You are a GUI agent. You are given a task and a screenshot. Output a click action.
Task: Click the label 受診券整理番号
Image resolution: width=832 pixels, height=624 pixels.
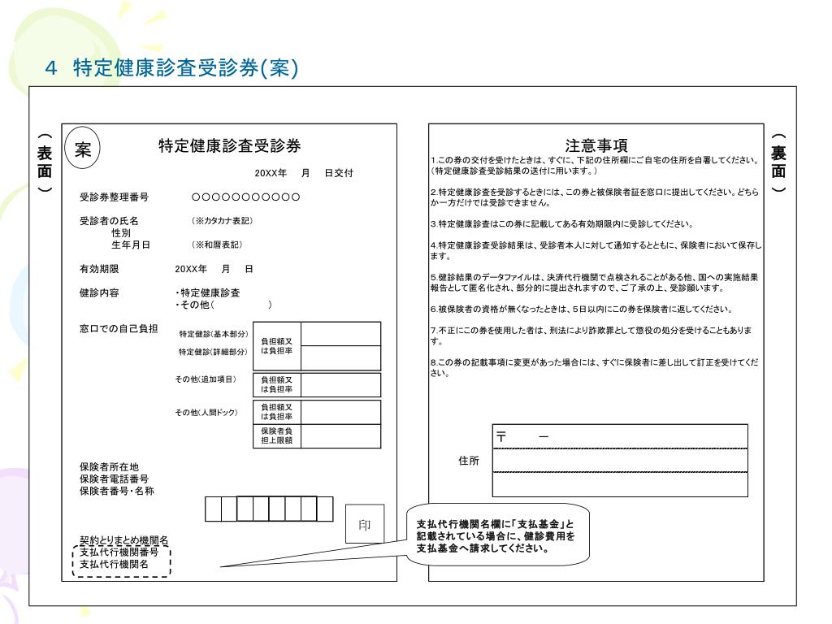point(114,197)
